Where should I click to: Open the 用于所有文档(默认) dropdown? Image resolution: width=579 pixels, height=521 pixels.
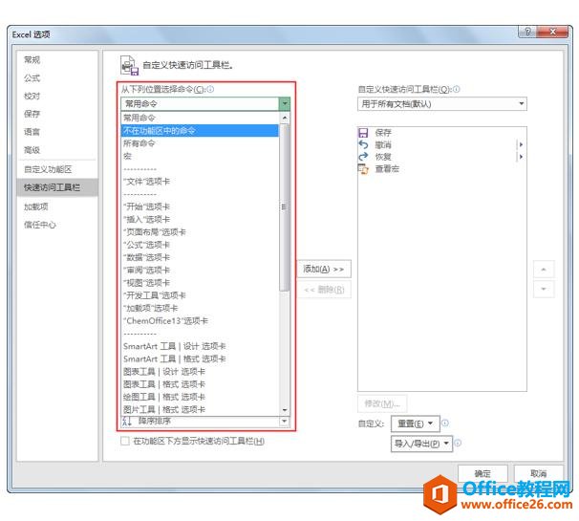442,104
